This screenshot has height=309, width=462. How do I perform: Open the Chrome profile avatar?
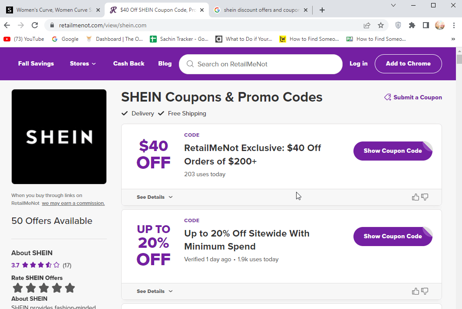pyautogui.click(x=440, y=25)
